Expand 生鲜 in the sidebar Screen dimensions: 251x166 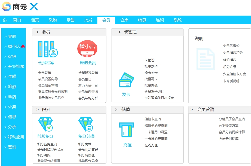[10, 77]
